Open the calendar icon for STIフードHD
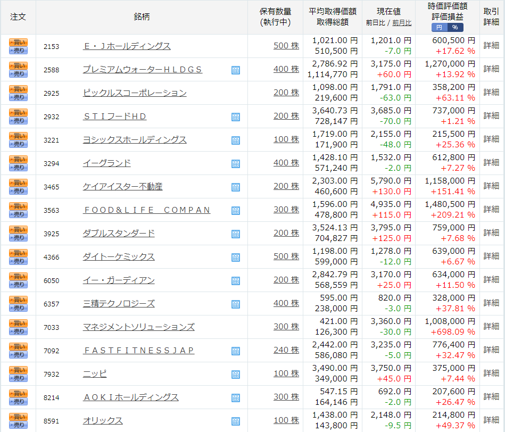The width and height of the screenshot is (505, 432). click(x=236, y=116)
